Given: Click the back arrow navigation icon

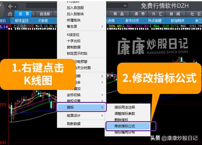Looking at the screenshot, I should 10,6.
